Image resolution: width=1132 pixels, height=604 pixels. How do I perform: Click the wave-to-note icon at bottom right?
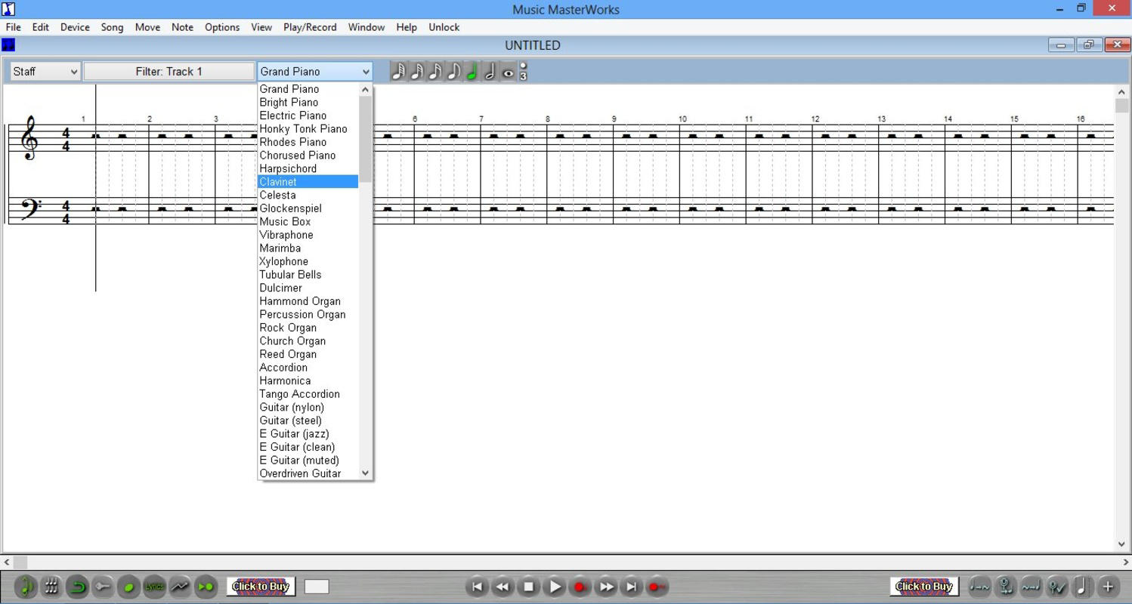click(1031, 587)
